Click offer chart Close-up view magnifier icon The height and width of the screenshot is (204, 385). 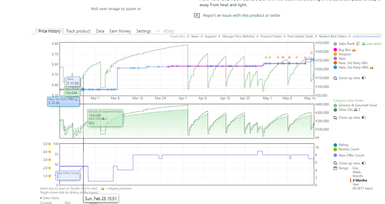[335, 163]
